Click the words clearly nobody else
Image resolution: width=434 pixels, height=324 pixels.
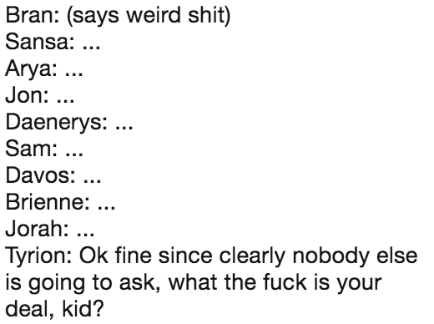318,256
